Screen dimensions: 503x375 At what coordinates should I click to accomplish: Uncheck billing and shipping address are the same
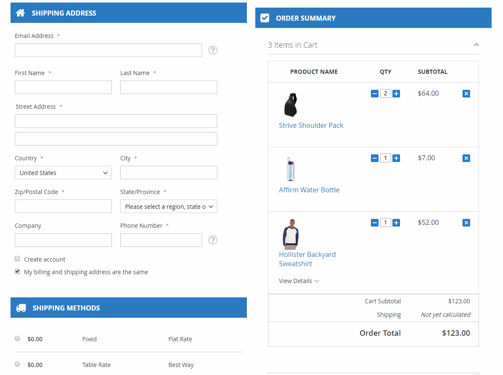coord(17,272)
